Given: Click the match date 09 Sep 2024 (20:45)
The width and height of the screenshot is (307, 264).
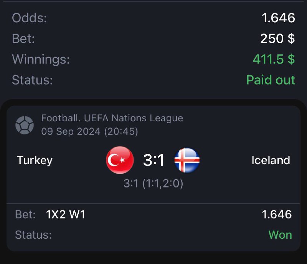Looking at the screenshot, I should click(89, 132).
